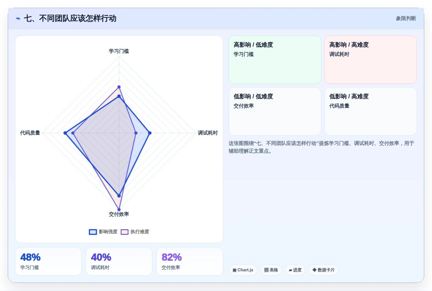The width and height of the screenshot is (432, 291).
Task: Click the diamond icon in the 数据卡片 chip
Action: 314,270
